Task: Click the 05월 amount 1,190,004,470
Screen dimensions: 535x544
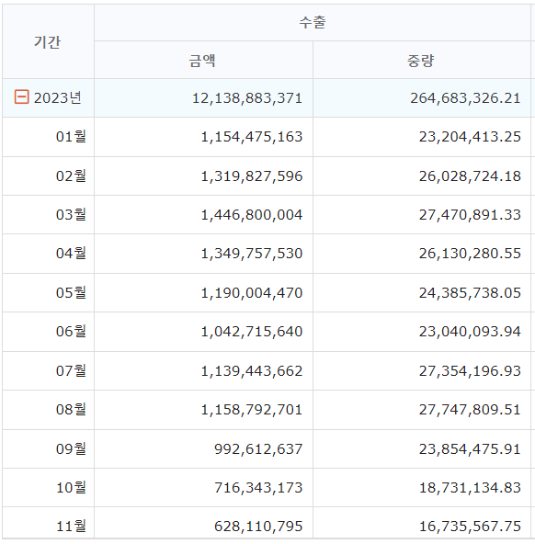Action: (x=252, y=293)
